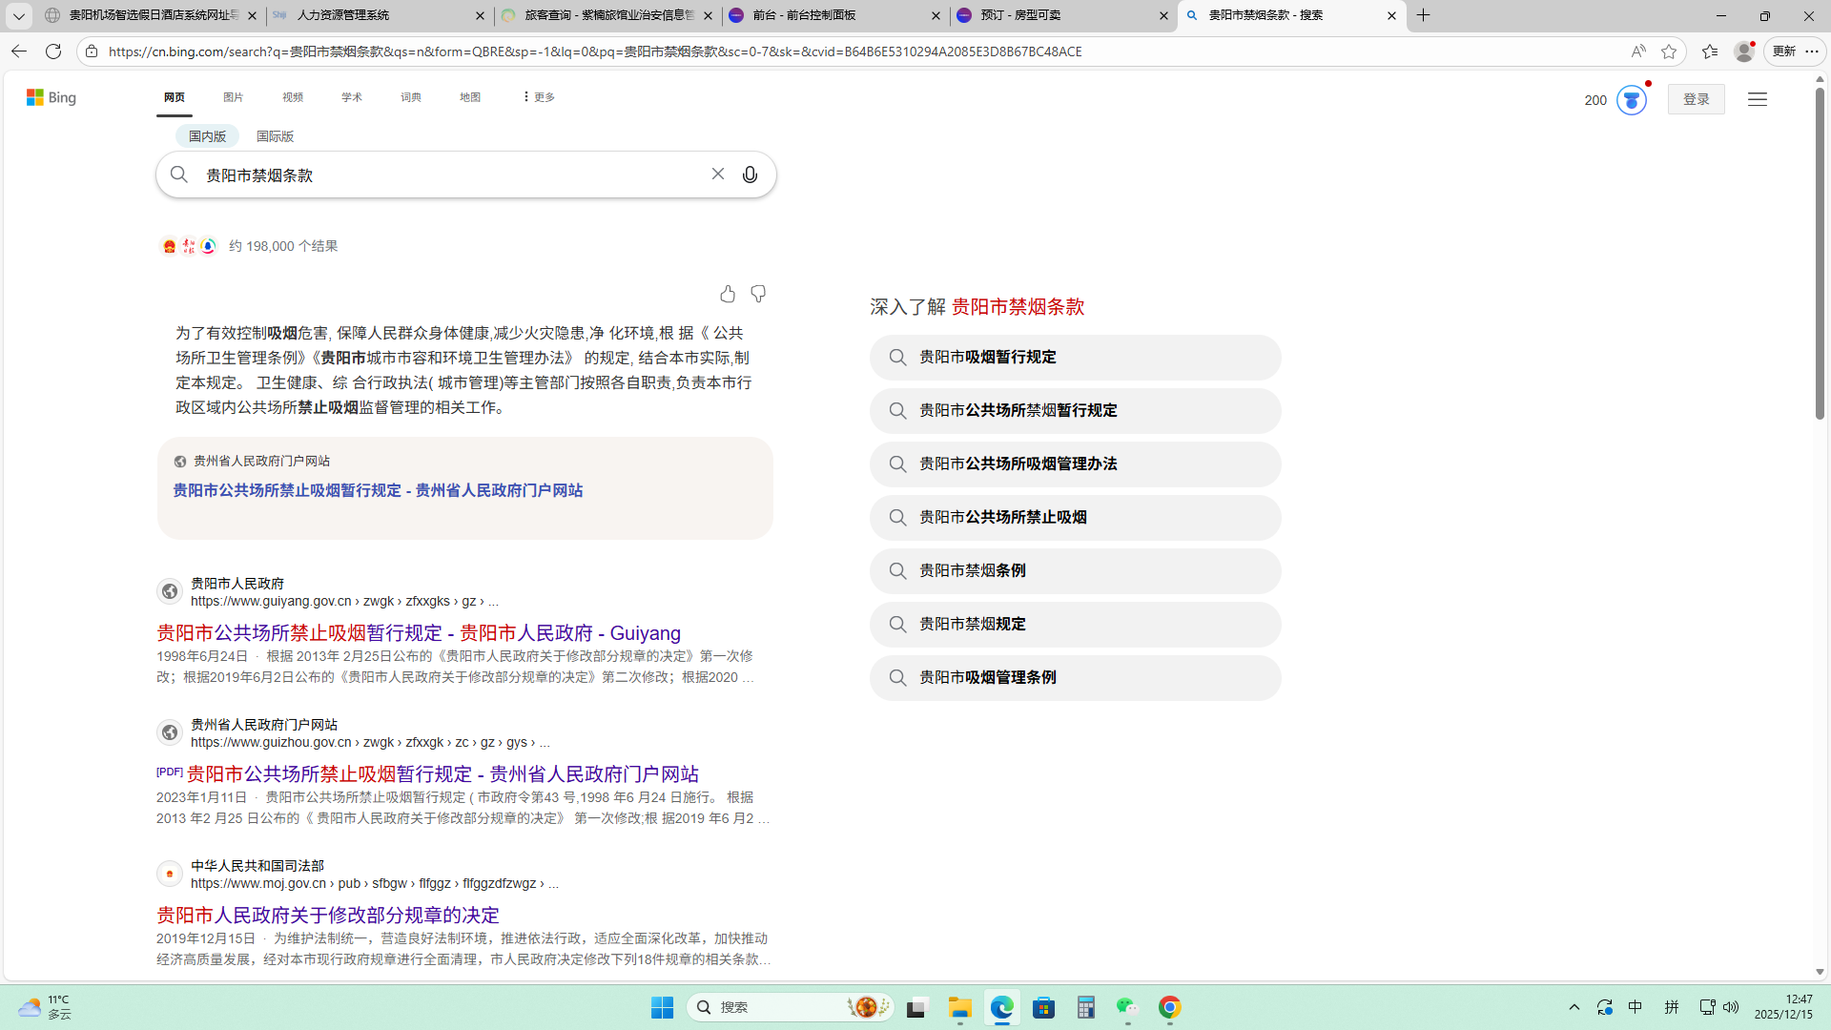Open 贵阳市人民政府关于修改部分规章的决定 result link
This screenshot has height=1030, width=1831.
pyautogui.click(x=328, y=915)
